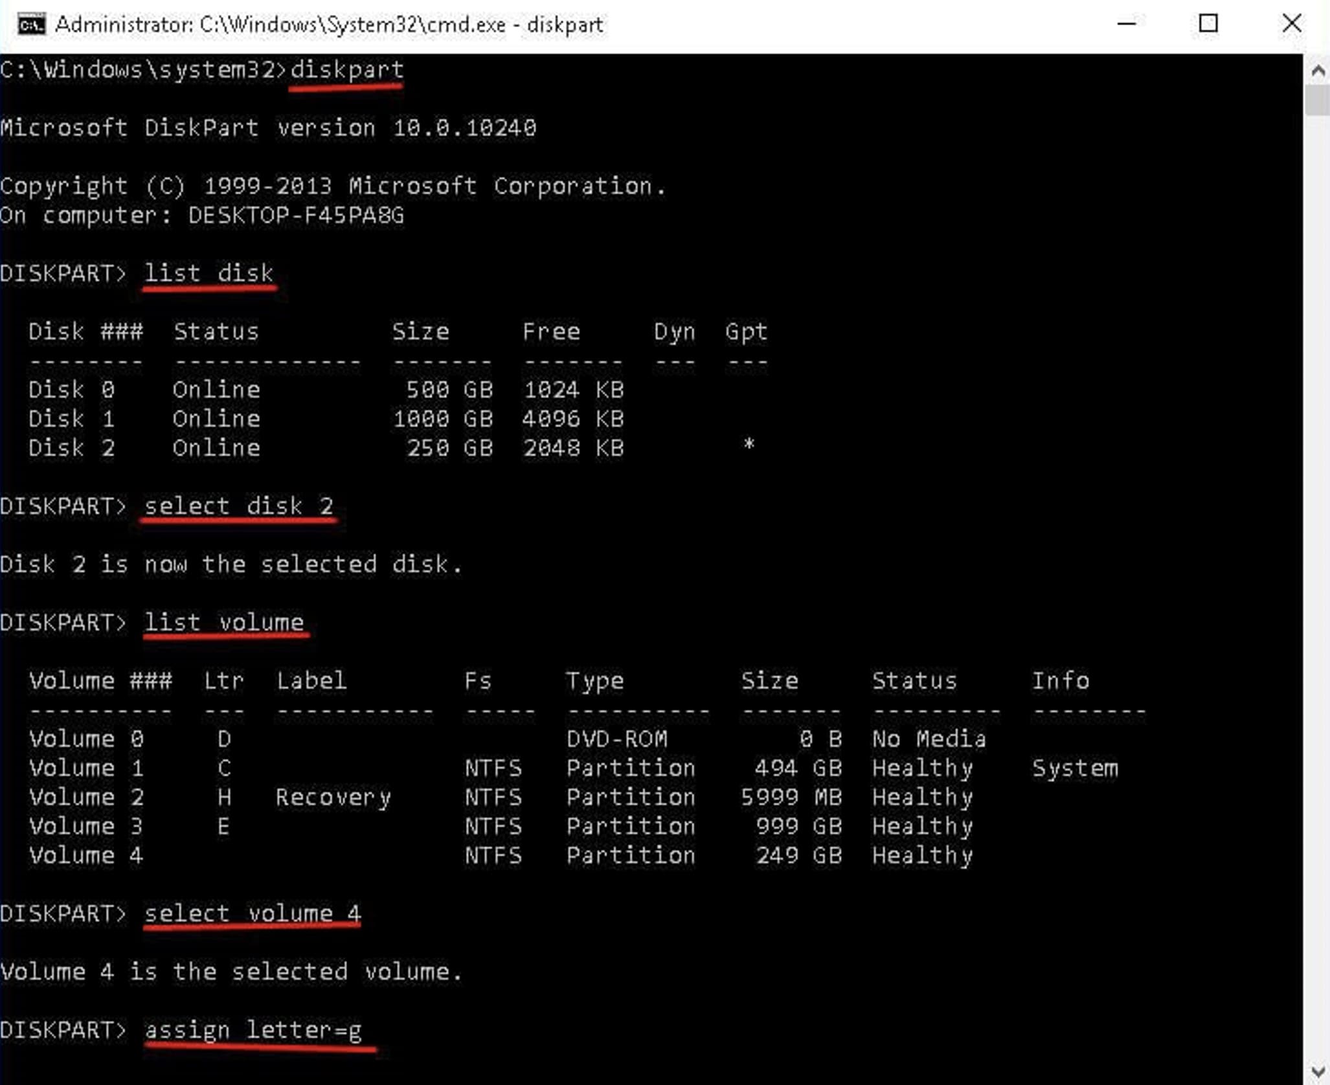The width and height of the screenshot is (1330, 1085).
Task: Click the DVD-ROM type in Volume 0 row
Action: [616, 739]
